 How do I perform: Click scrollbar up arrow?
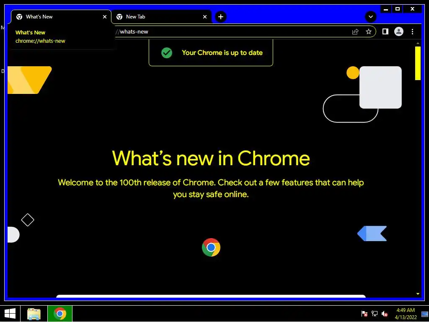[418, 43]
